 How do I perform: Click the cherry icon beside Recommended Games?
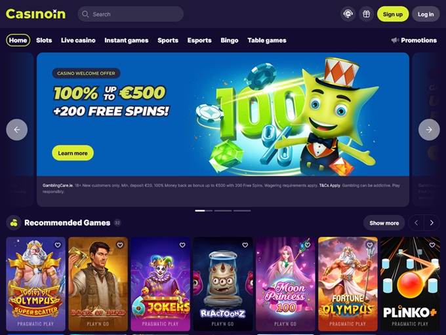pyautogui.click(x=14, y=223)
